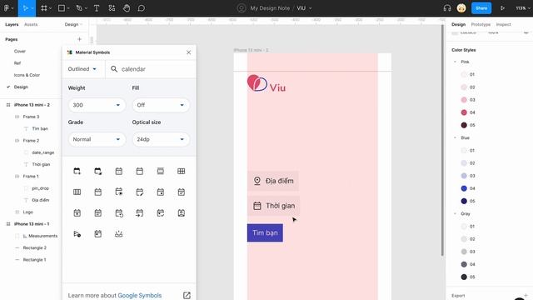Image resolution: width=533 pixels, height=300 pixels.
Task: Open the zoom level dropdown
Action: coord(523,8)
